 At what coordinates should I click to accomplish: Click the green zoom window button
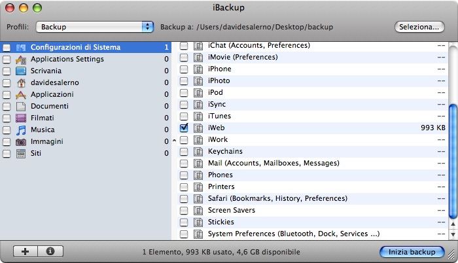[37, 8]
